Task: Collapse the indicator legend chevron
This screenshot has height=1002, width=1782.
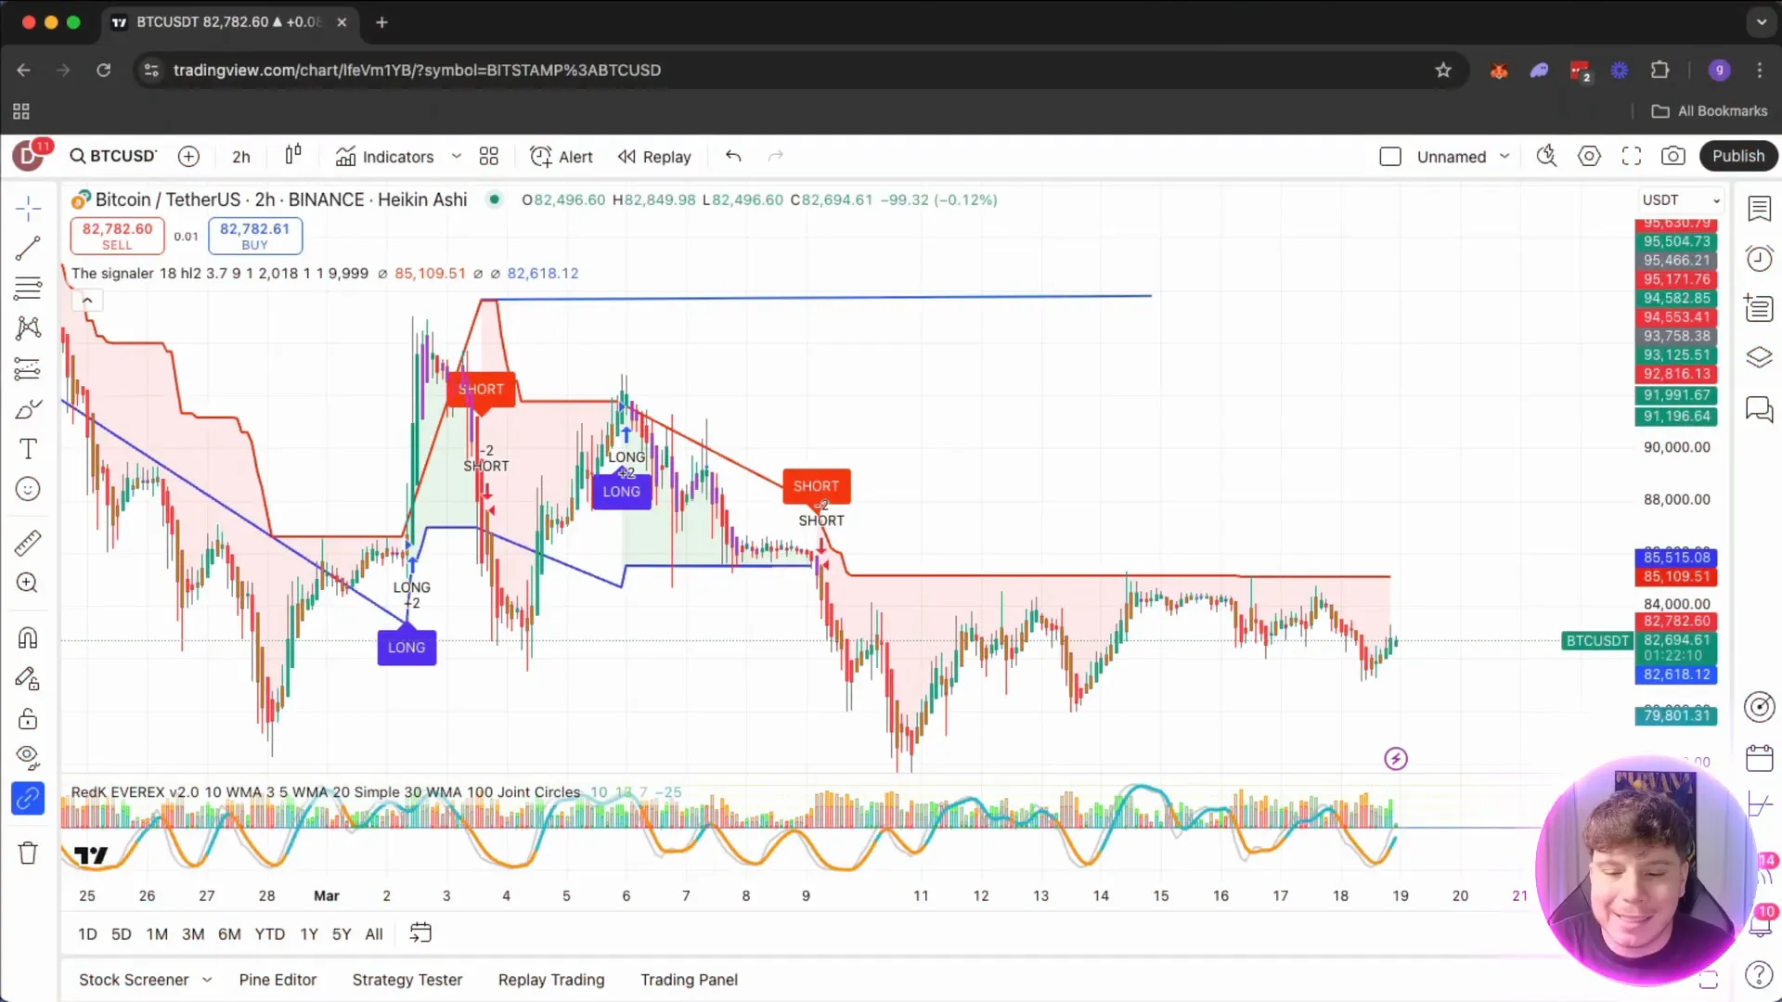Action: [x=87, y=300]
